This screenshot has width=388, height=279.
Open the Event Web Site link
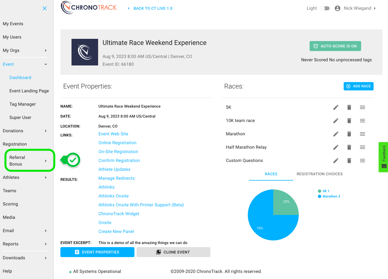(113, 134)
